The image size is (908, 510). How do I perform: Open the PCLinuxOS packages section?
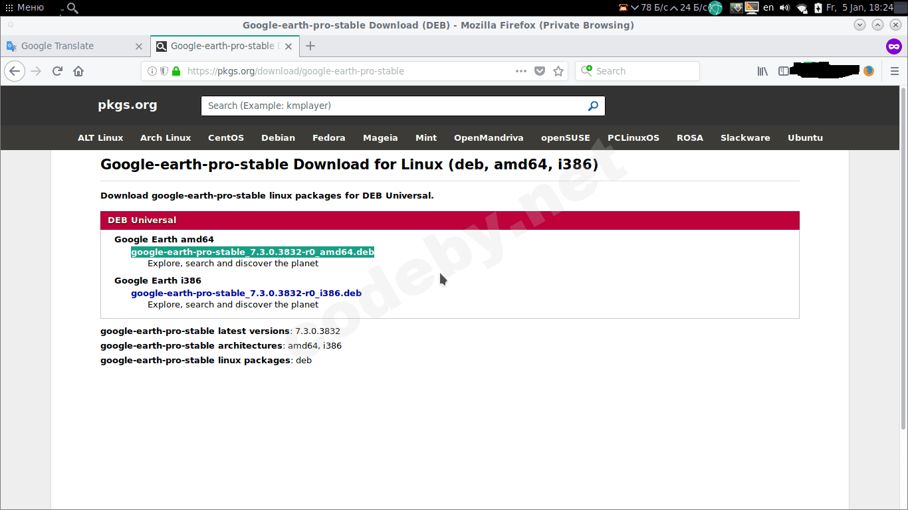pos(633,138)
